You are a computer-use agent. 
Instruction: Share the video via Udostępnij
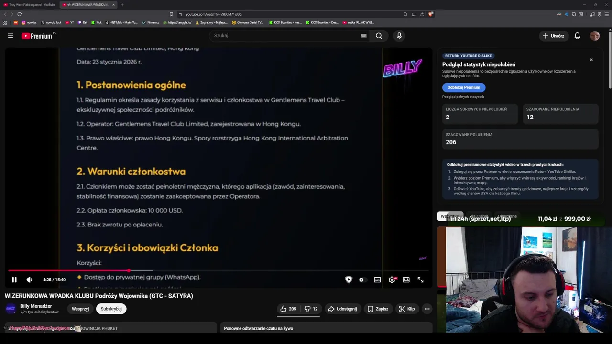[342, 309]
